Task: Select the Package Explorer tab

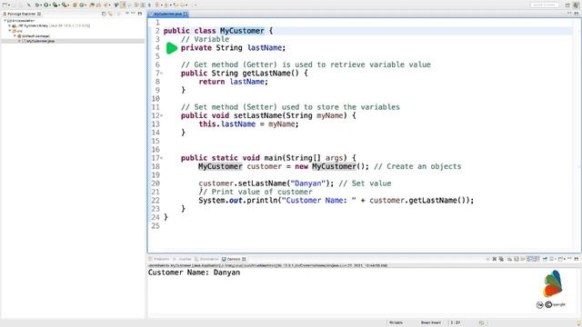Action: coord(22,14)
